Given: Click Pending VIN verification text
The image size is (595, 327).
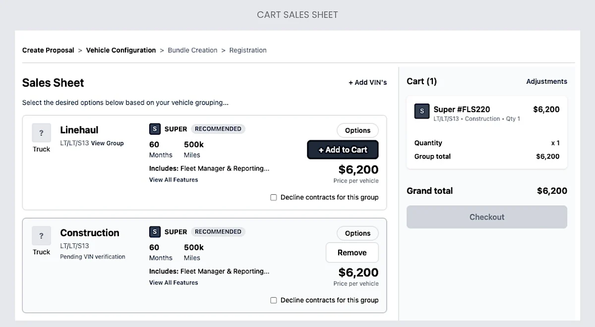Looking at the screenshot, I should 93,257.
